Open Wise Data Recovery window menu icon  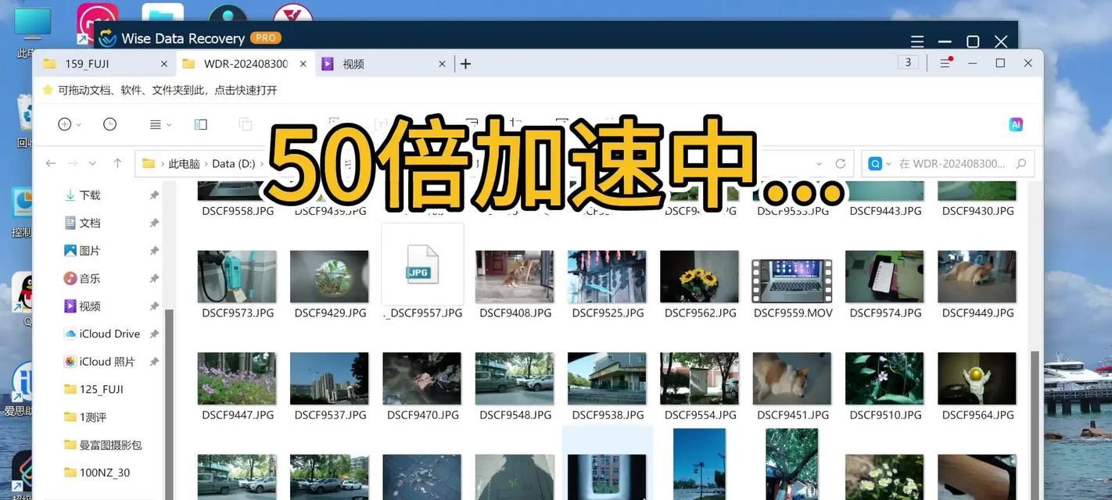pyautogui.click(x=917, y=41)
